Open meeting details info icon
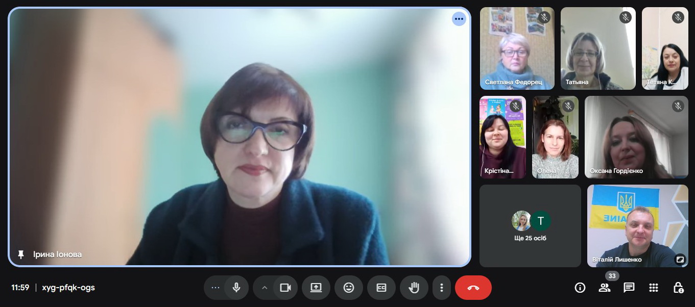The height and width of the screenshot is (307, 695). click(x=580, y=288)
